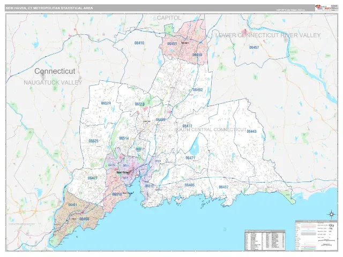Click the publisher logo beside the title bar
This screenshot has height=257, width=343.
pos(323,8)
